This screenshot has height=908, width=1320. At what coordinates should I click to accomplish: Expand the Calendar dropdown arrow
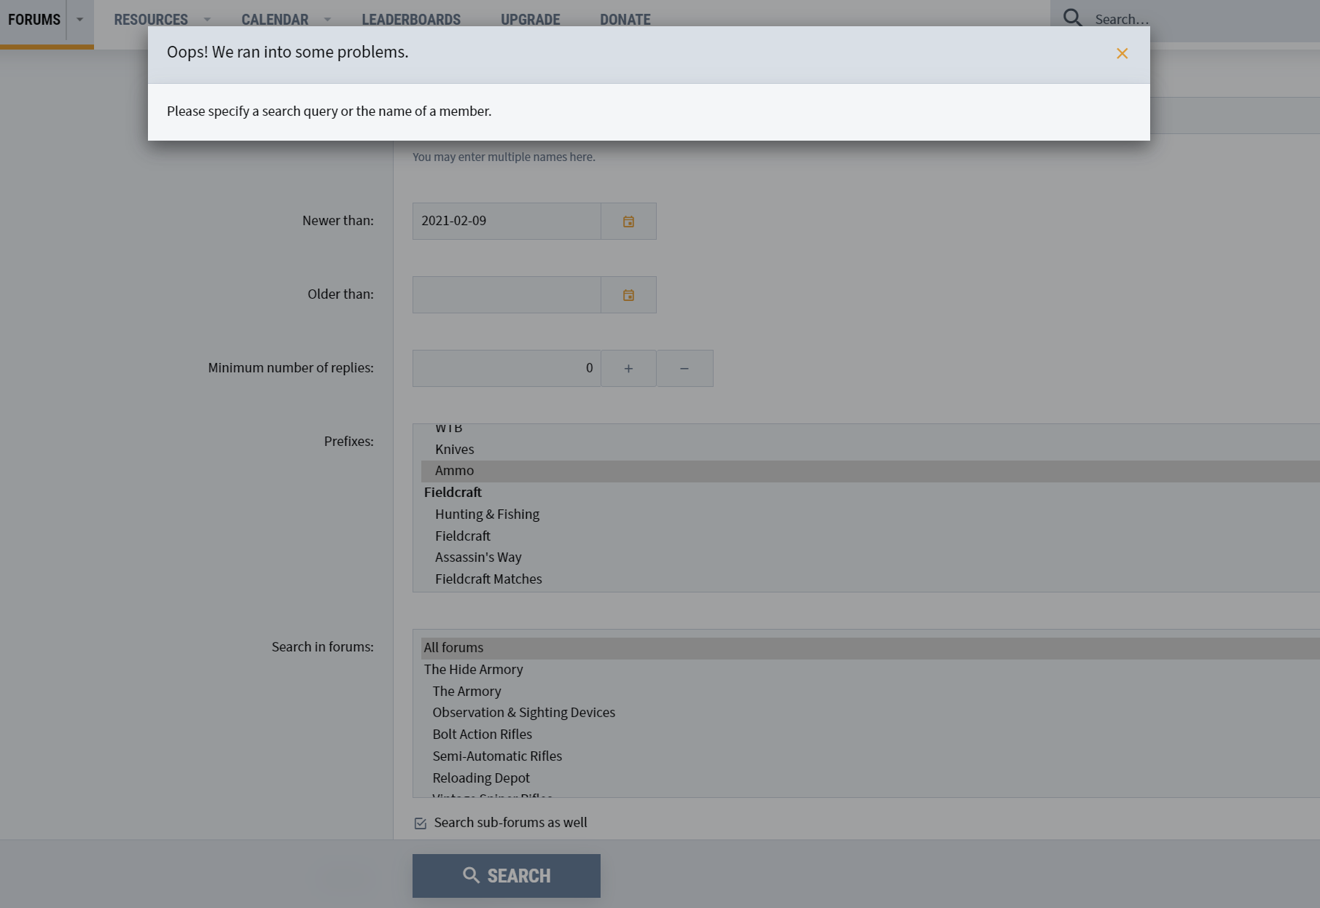point(327,20)
